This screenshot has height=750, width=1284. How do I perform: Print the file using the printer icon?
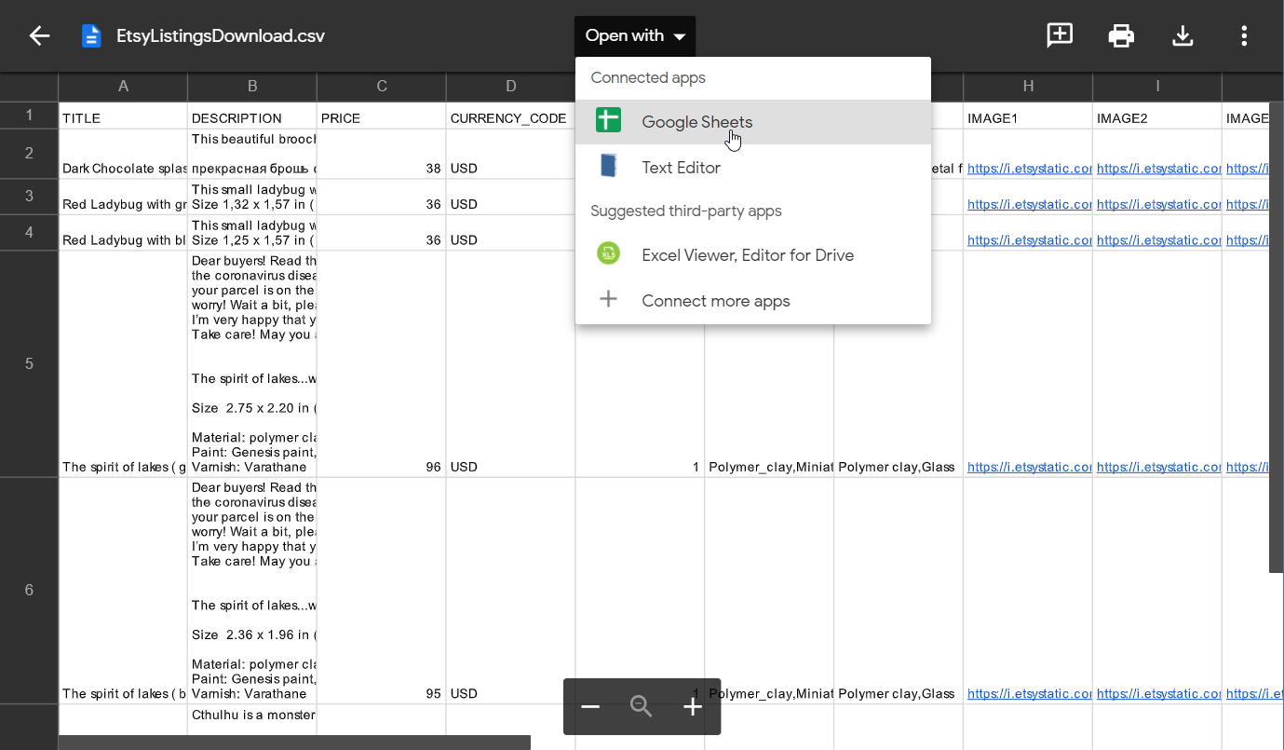[x=1121, y=36]
